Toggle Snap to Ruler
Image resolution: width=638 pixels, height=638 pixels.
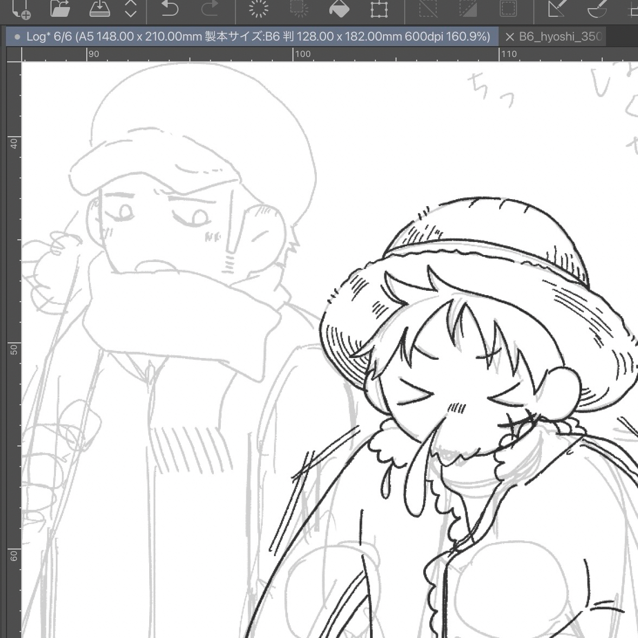[557, 9]
